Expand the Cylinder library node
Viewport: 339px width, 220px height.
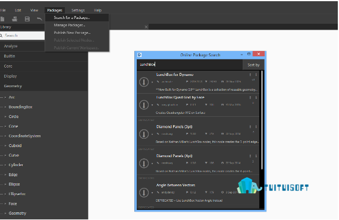[x=5, y=165]
